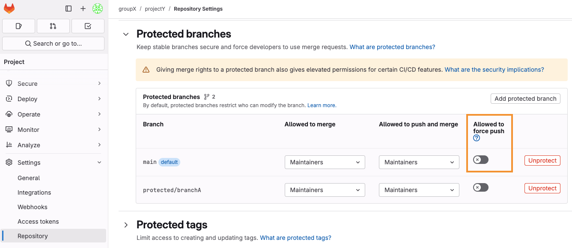Open the to-do list icon button

pos(88,26)
